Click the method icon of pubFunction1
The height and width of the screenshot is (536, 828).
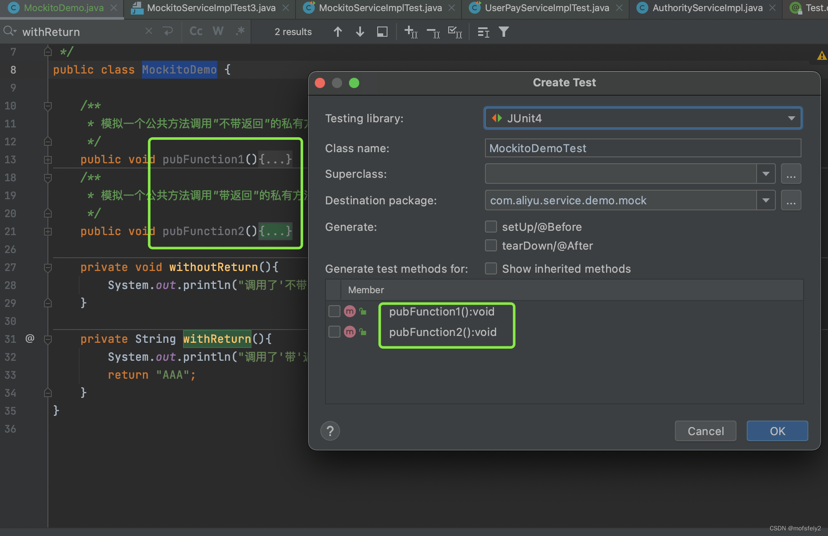[350, 311]
